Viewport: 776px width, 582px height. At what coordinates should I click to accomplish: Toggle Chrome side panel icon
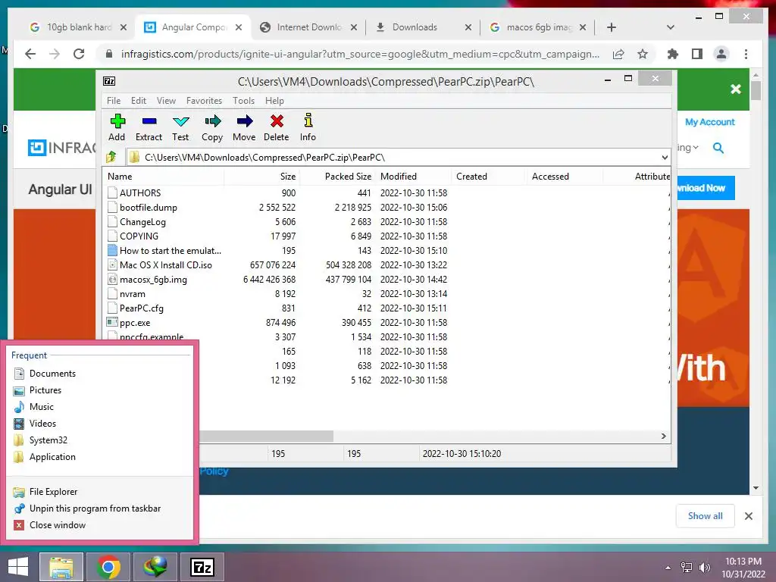(697, 54)
